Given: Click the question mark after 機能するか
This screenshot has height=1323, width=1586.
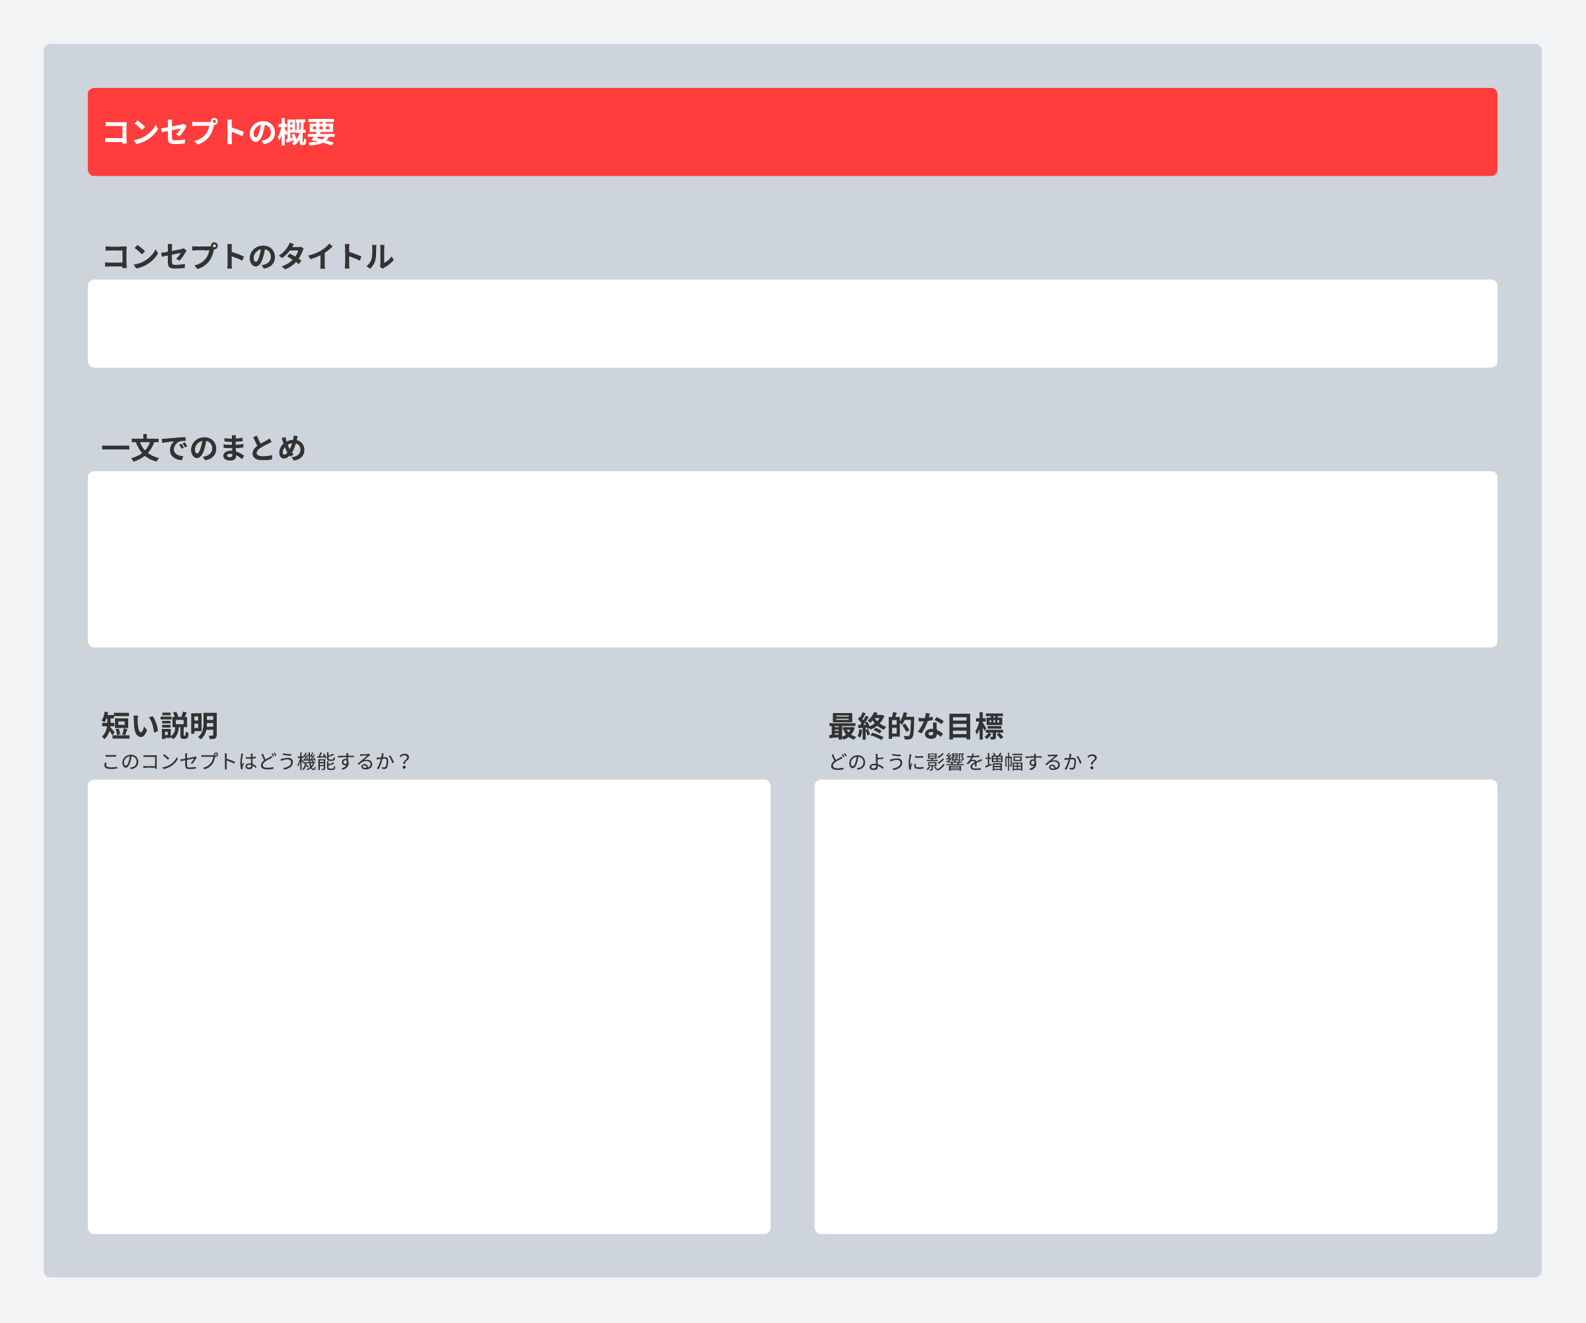Looking at the screenshot, I should [x=404, y=762].
